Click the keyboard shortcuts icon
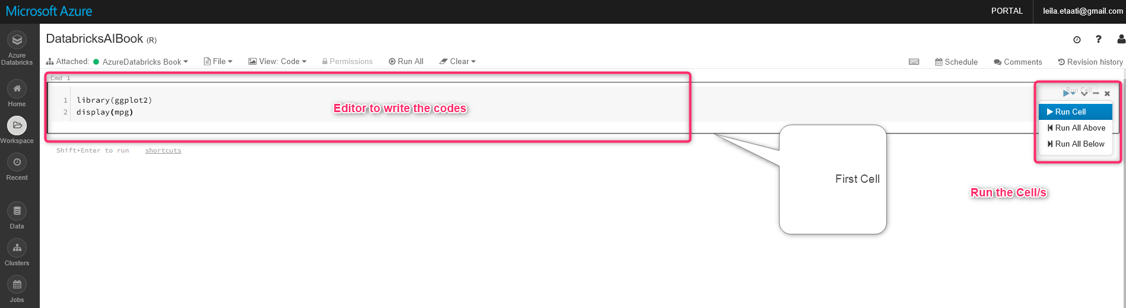 914,62
